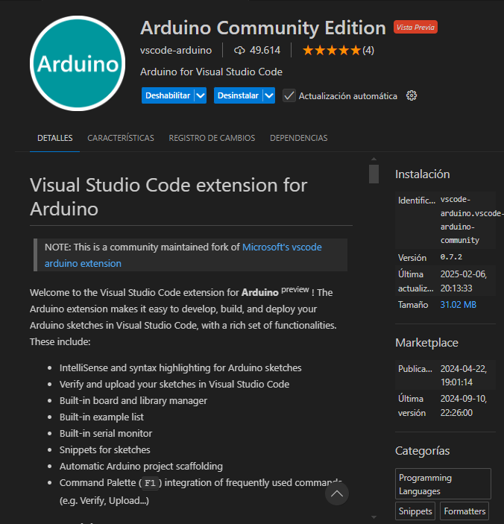
Task: Click the readme scrollbar thumb
Action: [374, 174]
